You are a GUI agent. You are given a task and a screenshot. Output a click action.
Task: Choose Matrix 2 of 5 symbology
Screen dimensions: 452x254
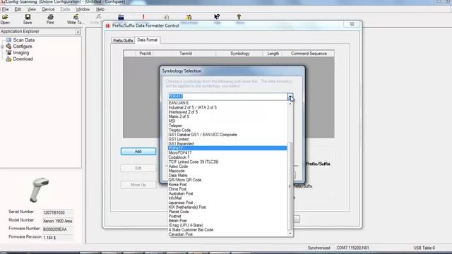point(227,116)
